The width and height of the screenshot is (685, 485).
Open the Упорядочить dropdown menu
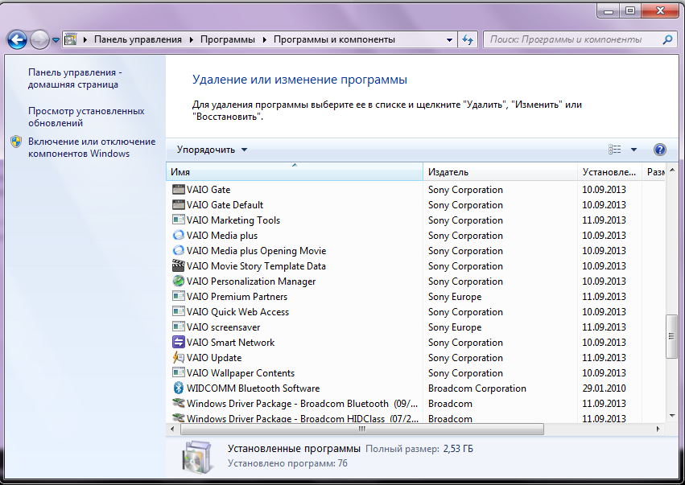213,150
